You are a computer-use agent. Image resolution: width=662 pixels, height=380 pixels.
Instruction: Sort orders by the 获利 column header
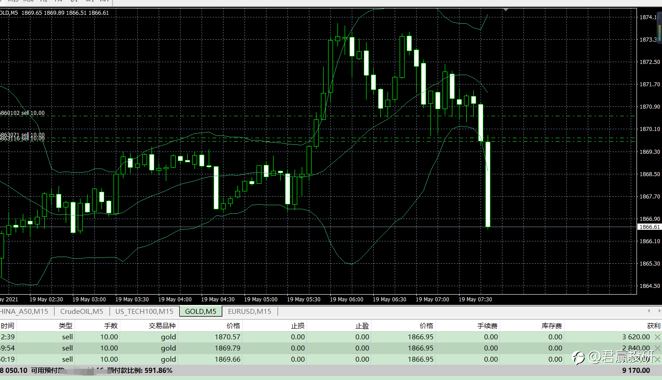pos(654,325)
